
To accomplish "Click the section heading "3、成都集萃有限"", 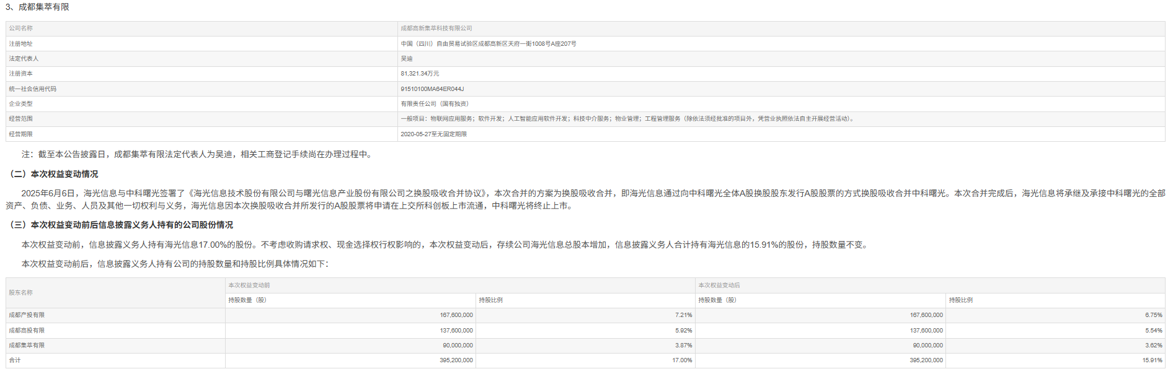I will click(37, 7).
